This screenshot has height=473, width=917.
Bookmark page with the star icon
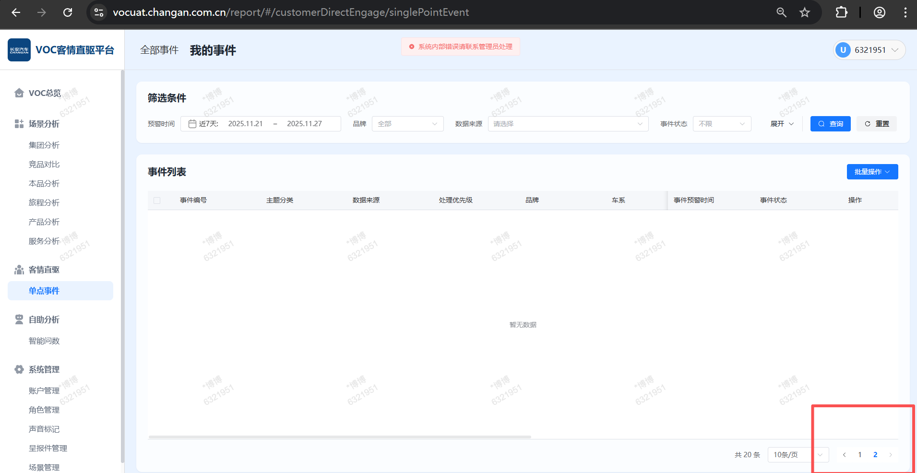coord(805,12)
